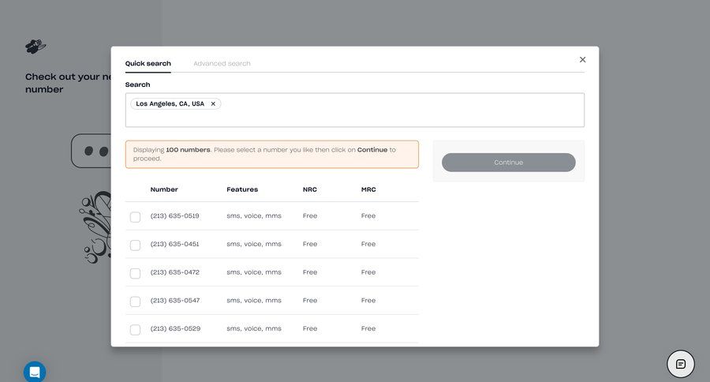Remove the Los Angeles, CA, USA tag
Viewport: 710px width, 382px height.
(x=213, y=103)
